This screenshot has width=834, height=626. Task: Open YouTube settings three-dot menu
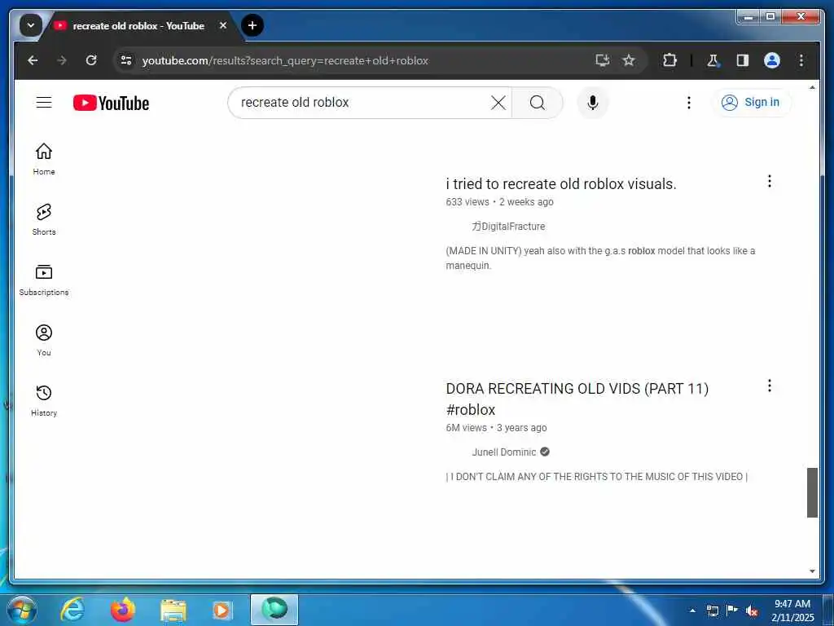click(689, 102)
